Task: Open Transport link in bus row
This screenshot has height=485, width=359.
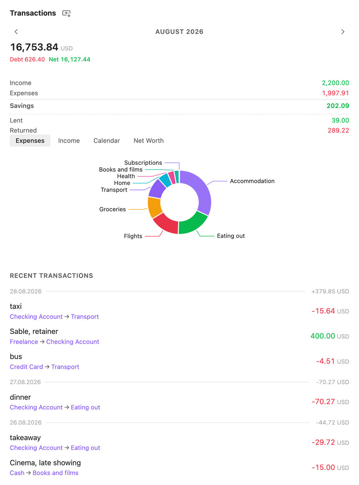Action: click(x=65, y=367)
